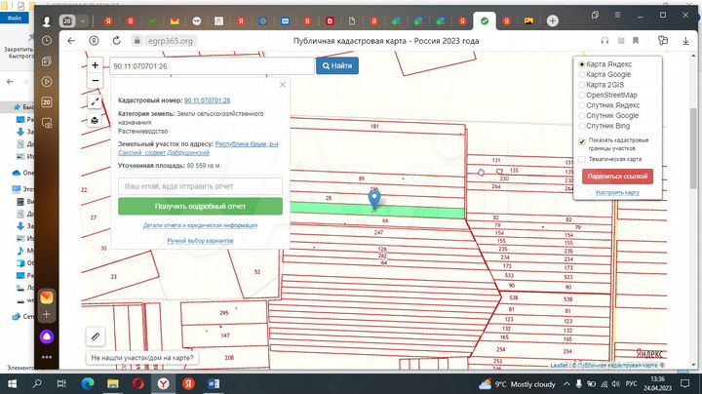The width and height of the screenshot is (702, 394).
Task: Enable Тематическая карта checkbox
Action: pyautogui.click(x=582, y=159)
